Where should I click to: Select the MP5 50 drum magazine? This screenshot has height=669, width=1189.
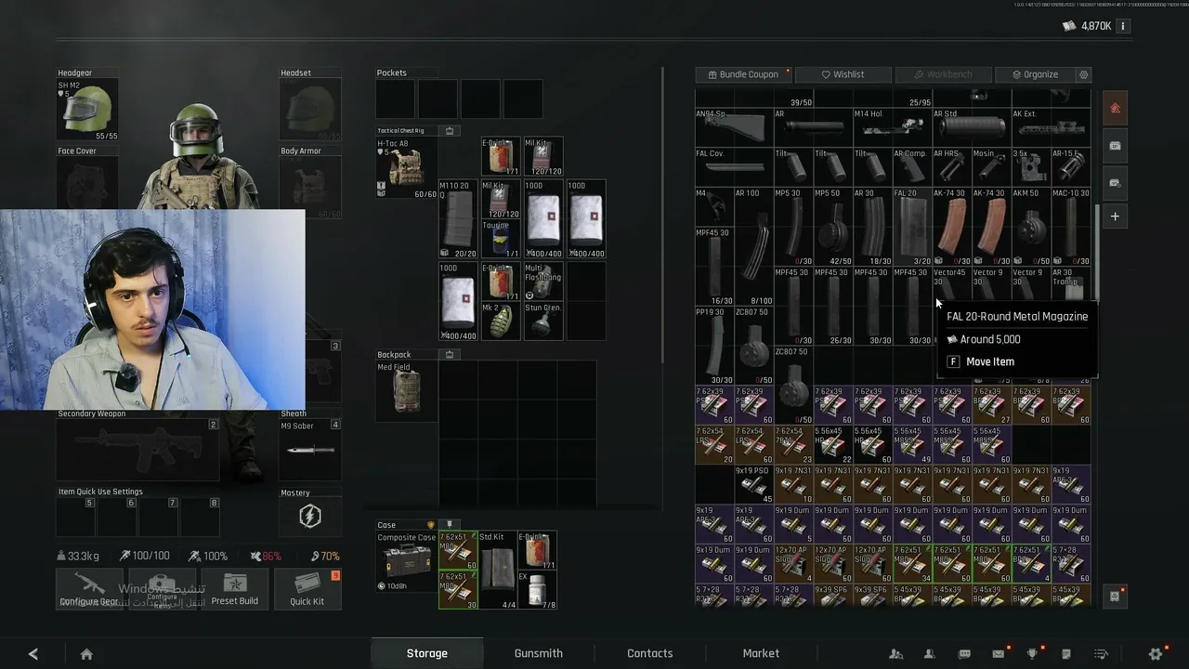click(x=832, y=227)
